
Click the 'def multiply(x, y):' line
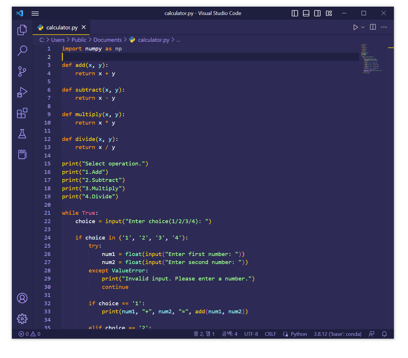click(x=93, y=114)
